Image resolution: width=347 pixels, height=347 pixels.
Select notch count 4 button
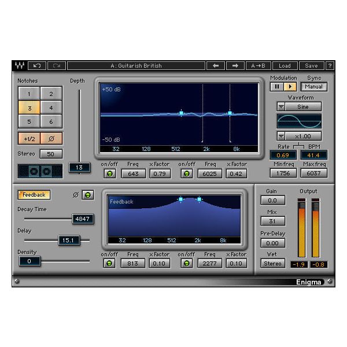51,108
